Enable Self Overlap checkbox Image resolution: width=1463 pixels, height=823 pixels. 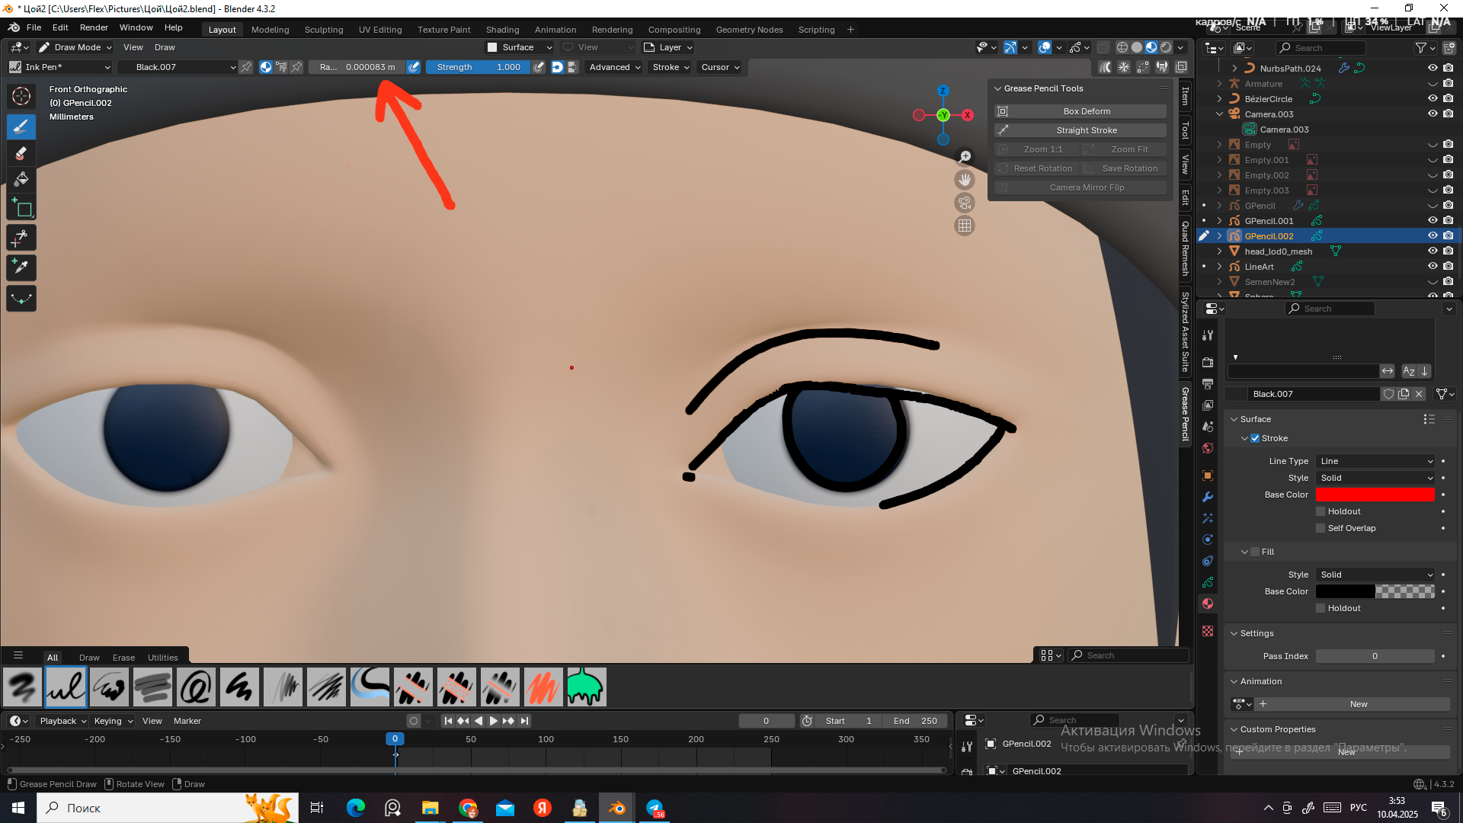(1321, 528)
